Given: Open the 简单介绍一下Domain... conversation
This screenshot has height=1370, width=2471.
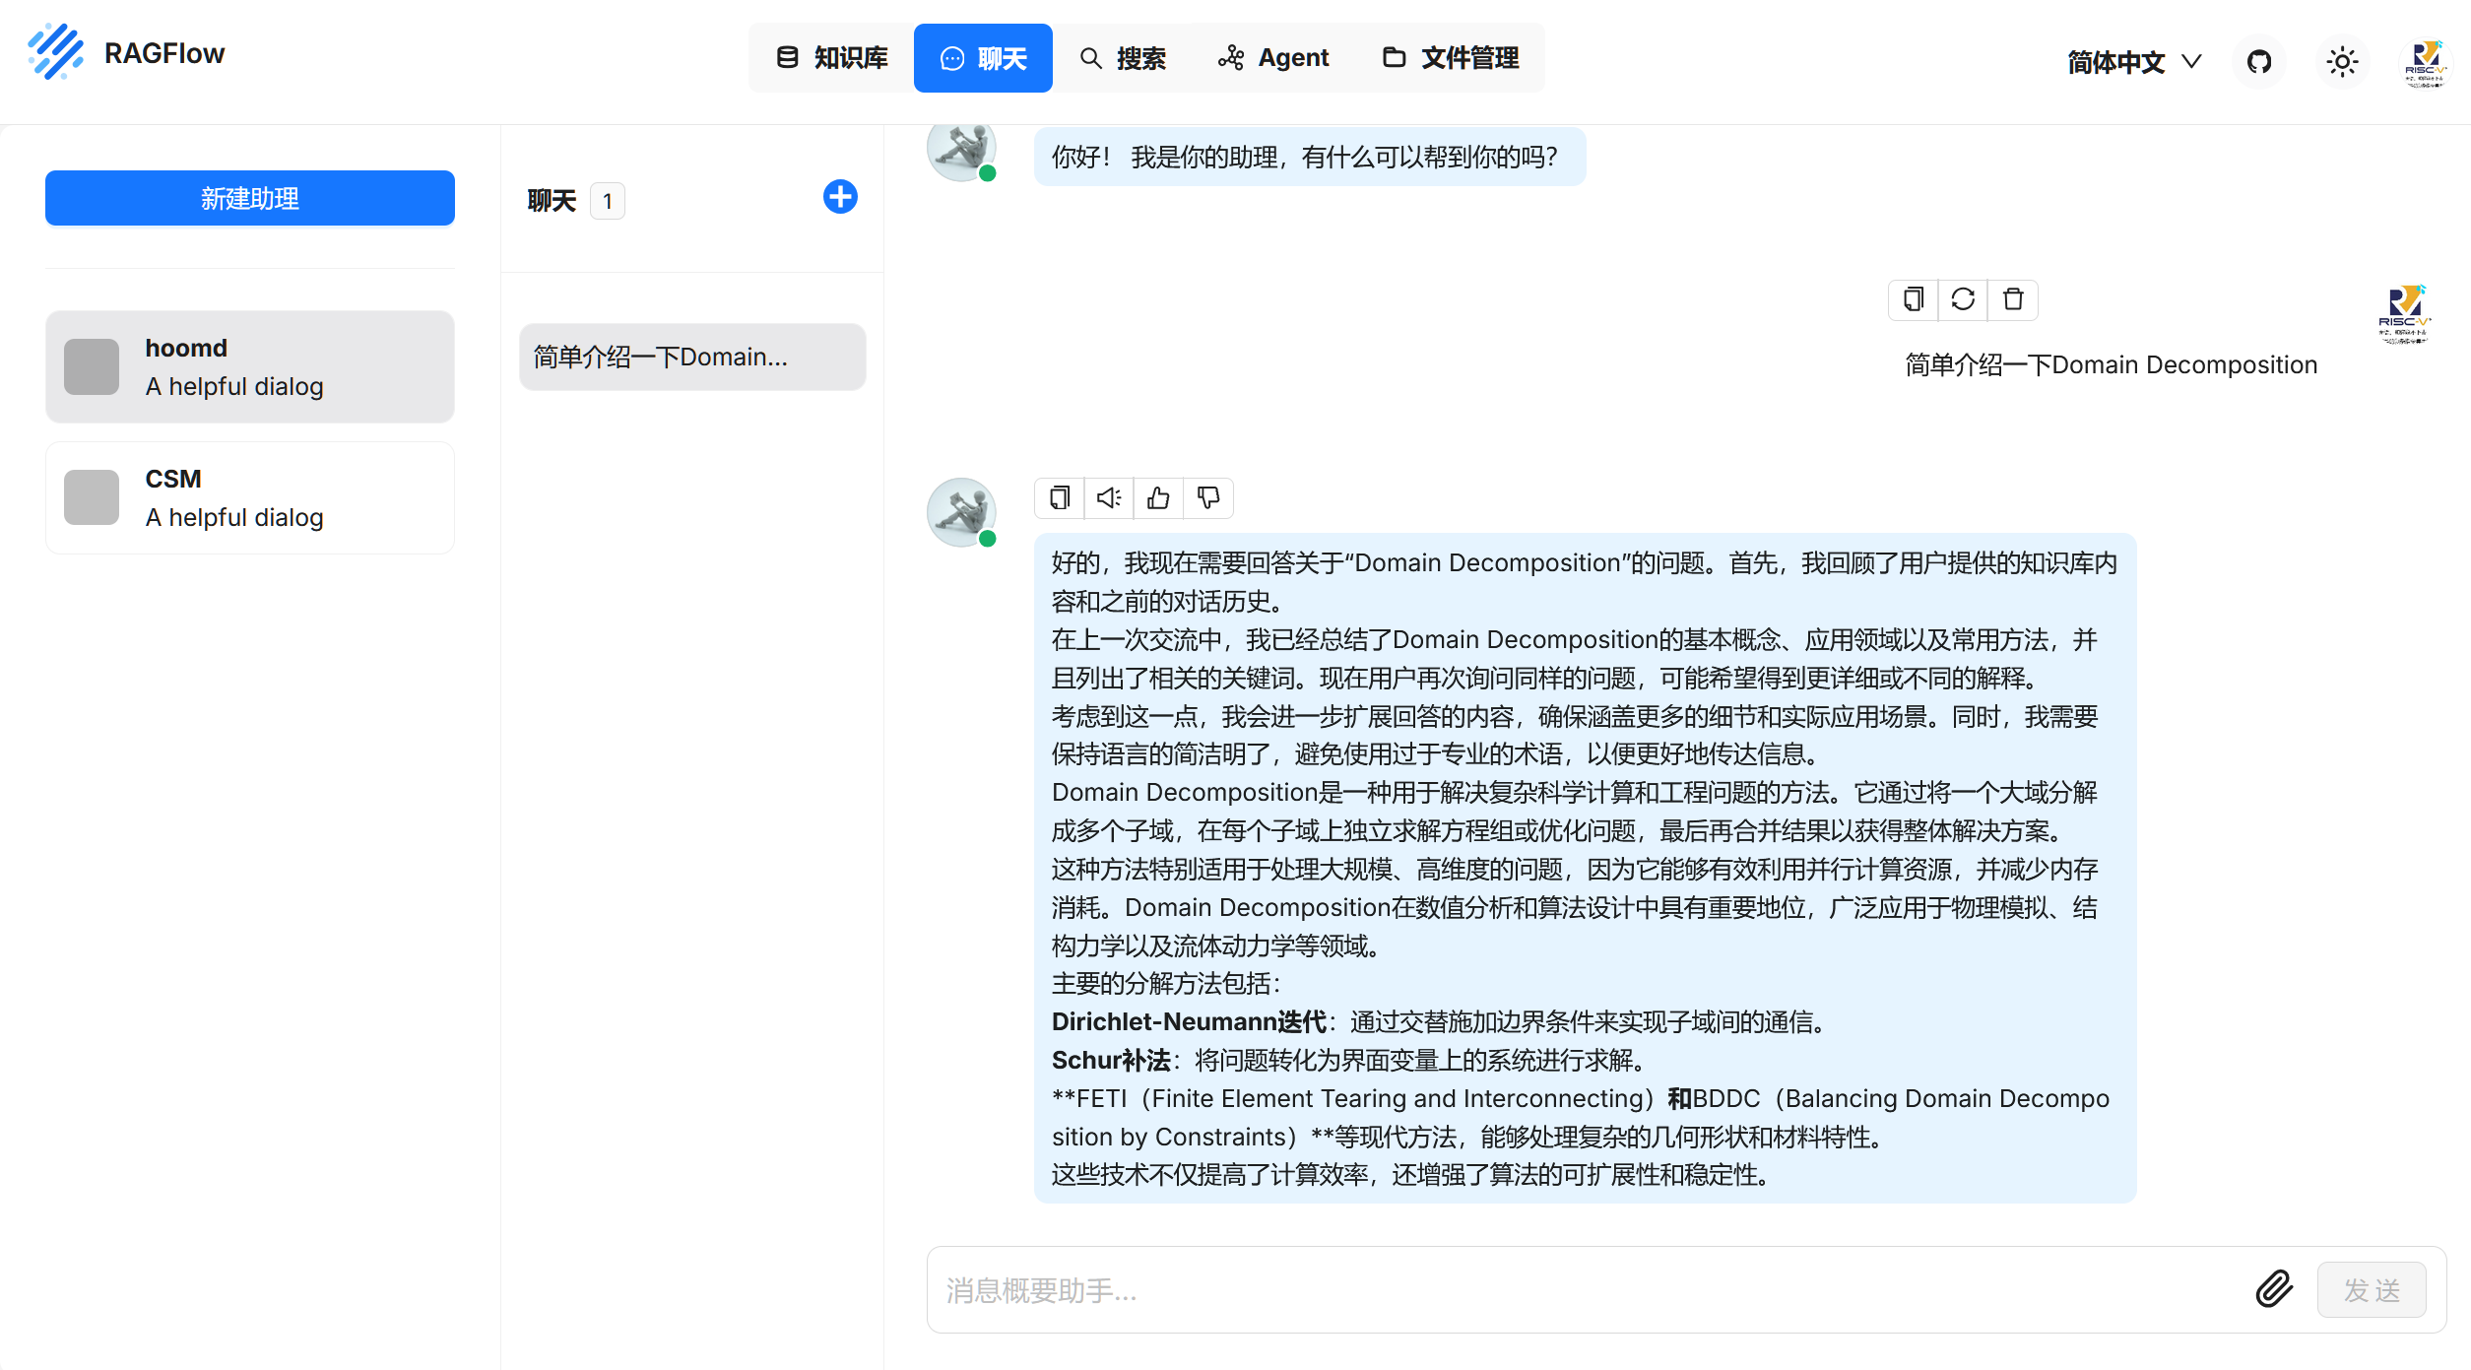Looking at the screenshot, I should coord(692,357).
